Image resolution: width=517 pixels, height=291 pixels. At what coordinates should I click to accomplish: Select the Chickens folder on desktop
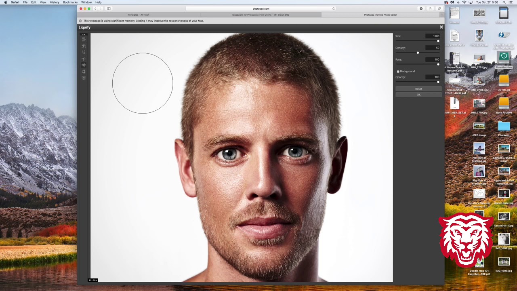click(x=504, y=129)
